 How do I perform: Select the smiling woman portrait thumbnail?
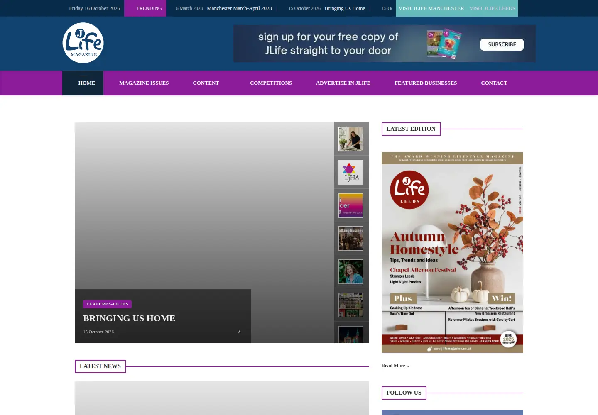(351, 272)
